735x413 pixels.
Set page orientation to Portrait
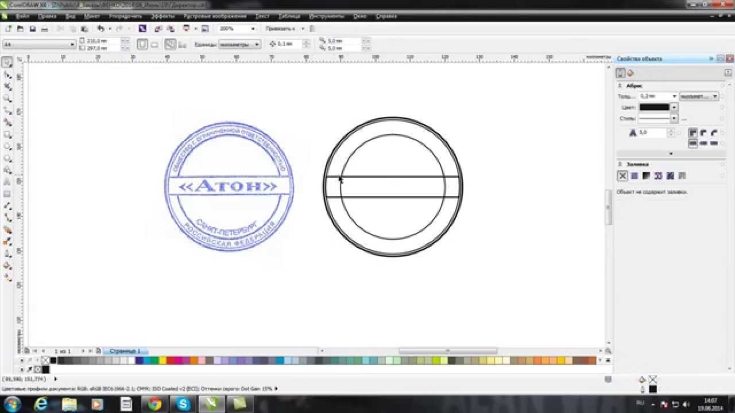(142, 44)
